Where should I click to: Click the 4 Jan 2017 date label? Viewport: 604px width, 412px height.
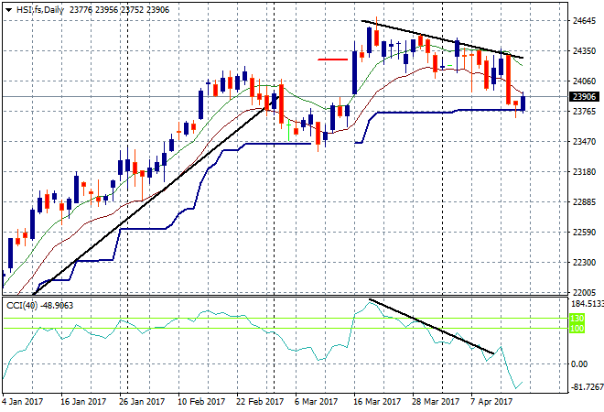[x=23, y=402]
